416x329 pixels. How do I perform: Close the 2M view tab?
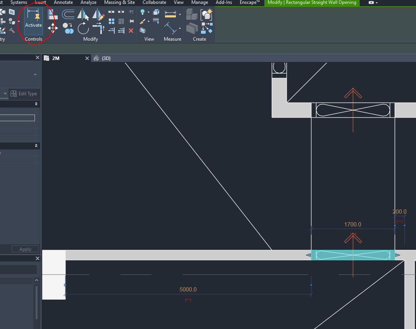click(87, 58)
